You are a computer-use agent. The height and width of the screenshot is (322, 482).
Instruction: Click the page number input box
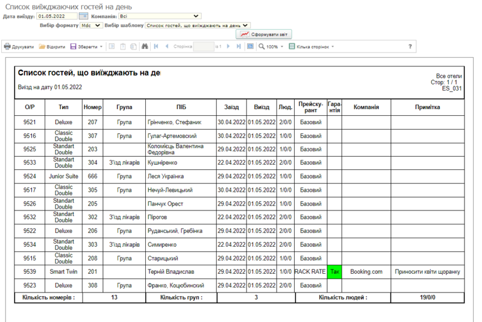[204, 46]
